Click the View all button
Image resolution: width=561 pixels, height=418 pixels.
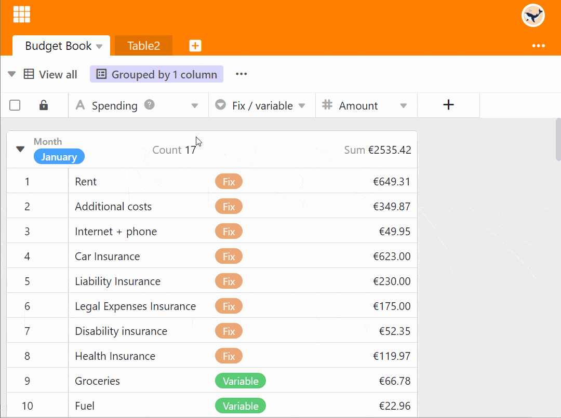[51, 74]
